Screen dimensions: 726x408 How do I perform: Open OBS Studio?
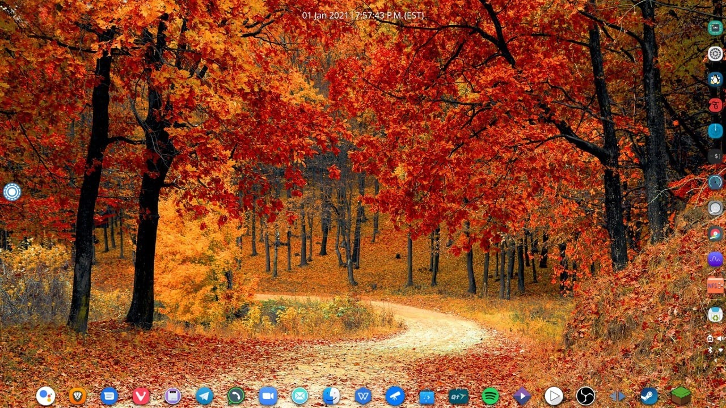point(585,396)
